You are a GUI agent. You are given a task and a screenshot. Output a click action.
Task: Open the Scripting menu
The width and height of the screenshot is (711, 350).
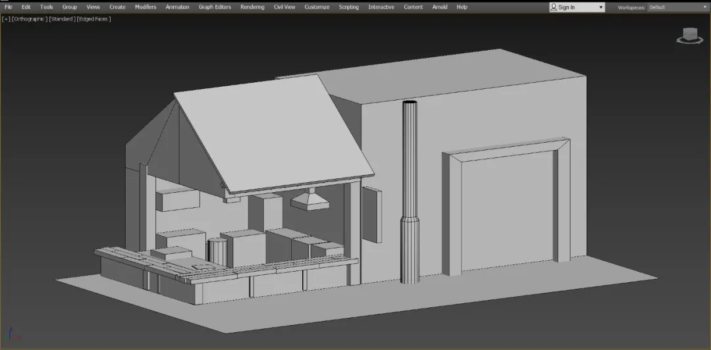click(x=349, y=7)
